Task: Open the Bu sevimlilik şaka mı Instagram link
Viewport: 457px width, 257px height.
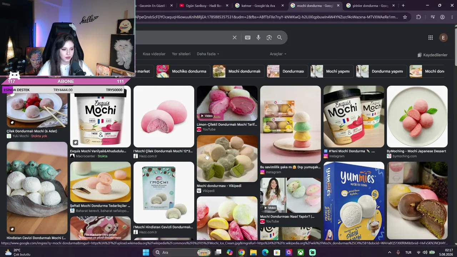Action: click(x=290, y=167)
